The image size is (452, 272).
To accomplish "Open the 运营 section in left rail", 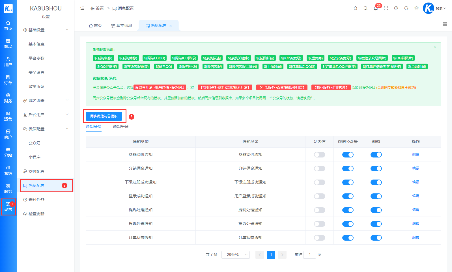I will tap(8, 116).
